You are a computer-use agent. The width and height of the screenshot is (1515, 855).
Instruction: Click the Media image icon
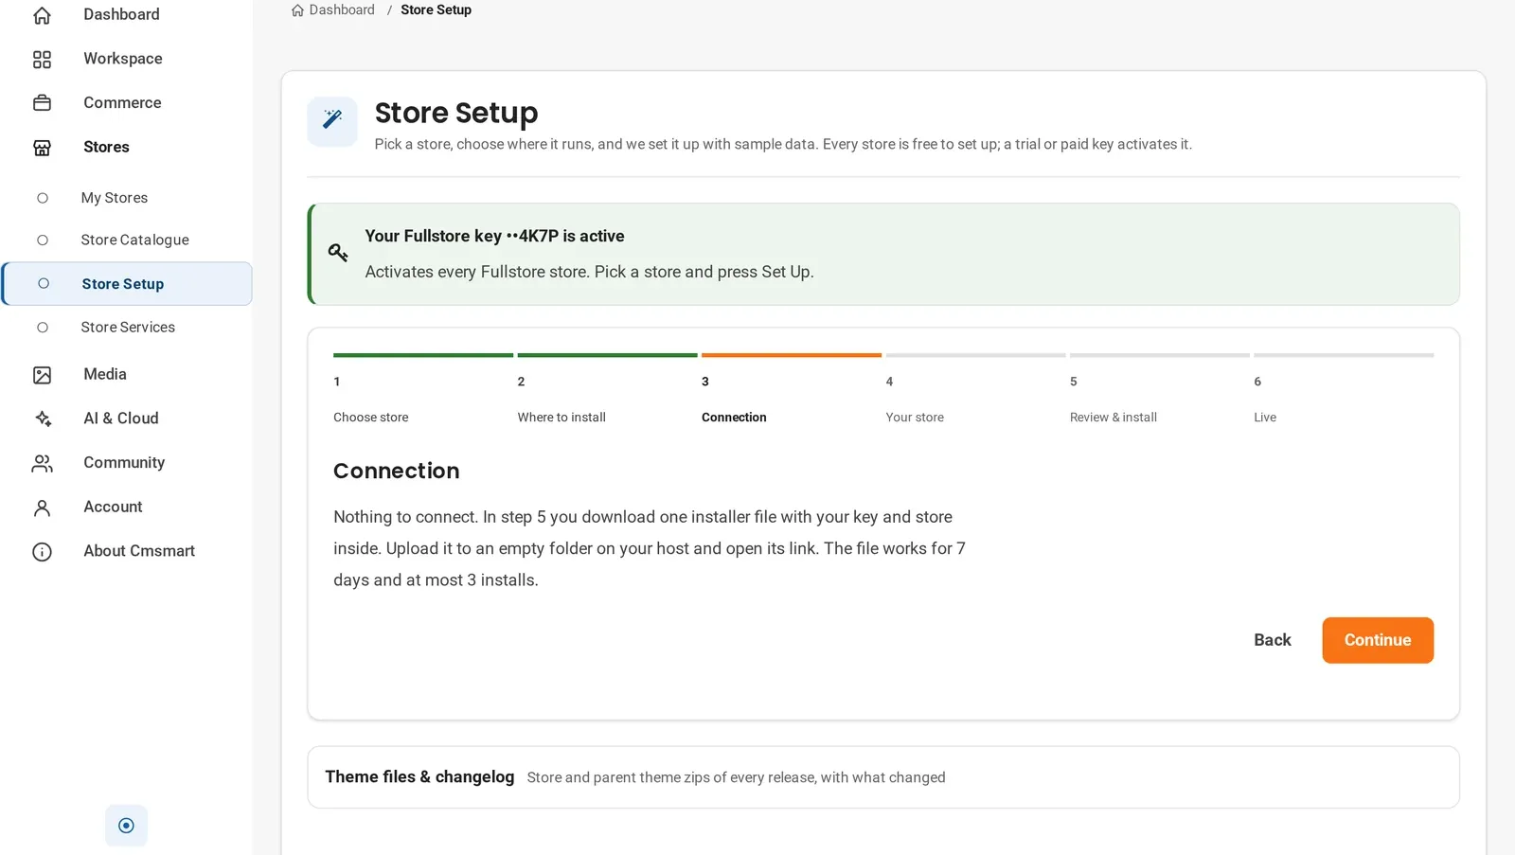click(x=42, y=375)
